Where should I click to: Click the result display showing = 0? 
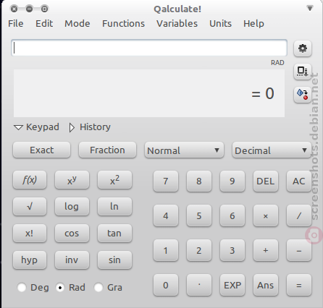tap(149, 93)
